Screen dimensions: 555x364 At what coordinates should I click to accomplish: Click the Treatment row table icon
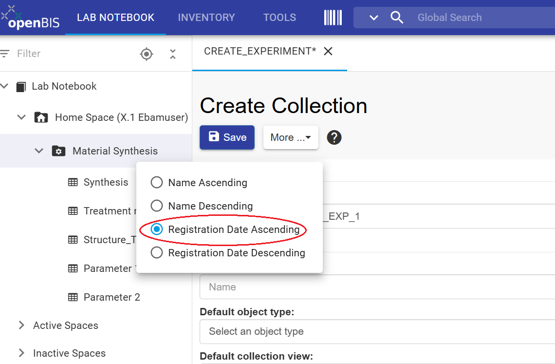click(73, 211)
